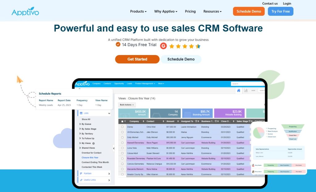
Task: Click the plus icon next to My Views
Action: click(94, 143)
